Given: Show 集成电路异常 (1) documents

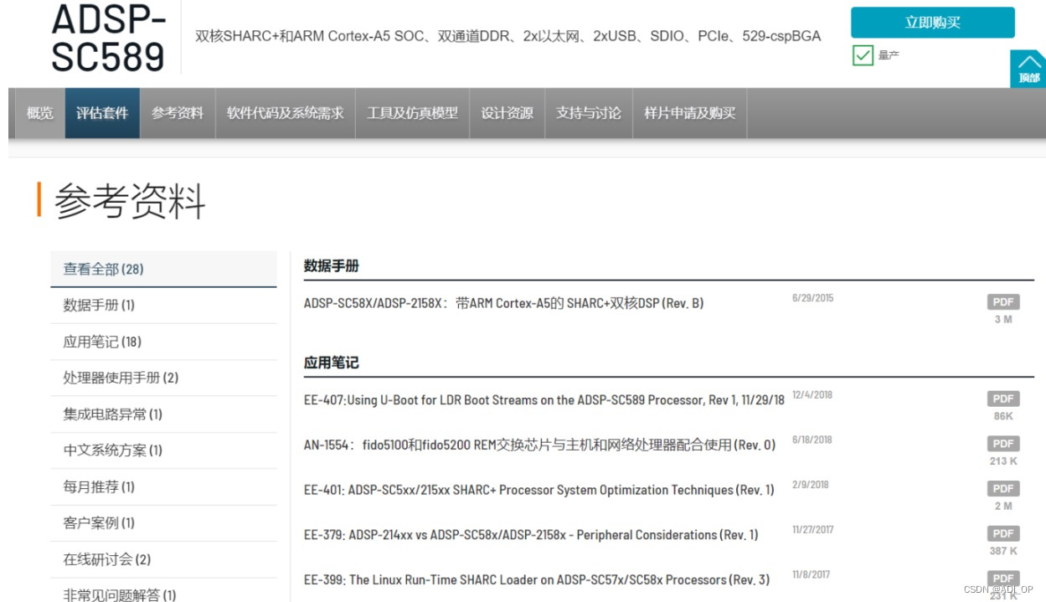Looking at the screenshot, I should [x=163, y=414].
